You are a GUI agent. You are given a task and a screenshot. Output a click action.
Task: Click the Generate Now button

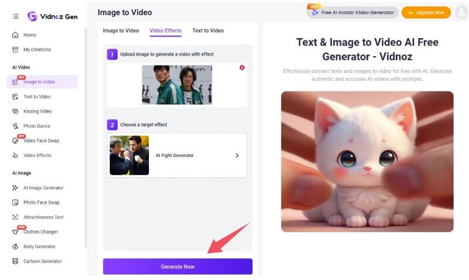click(x=178, y=267)
